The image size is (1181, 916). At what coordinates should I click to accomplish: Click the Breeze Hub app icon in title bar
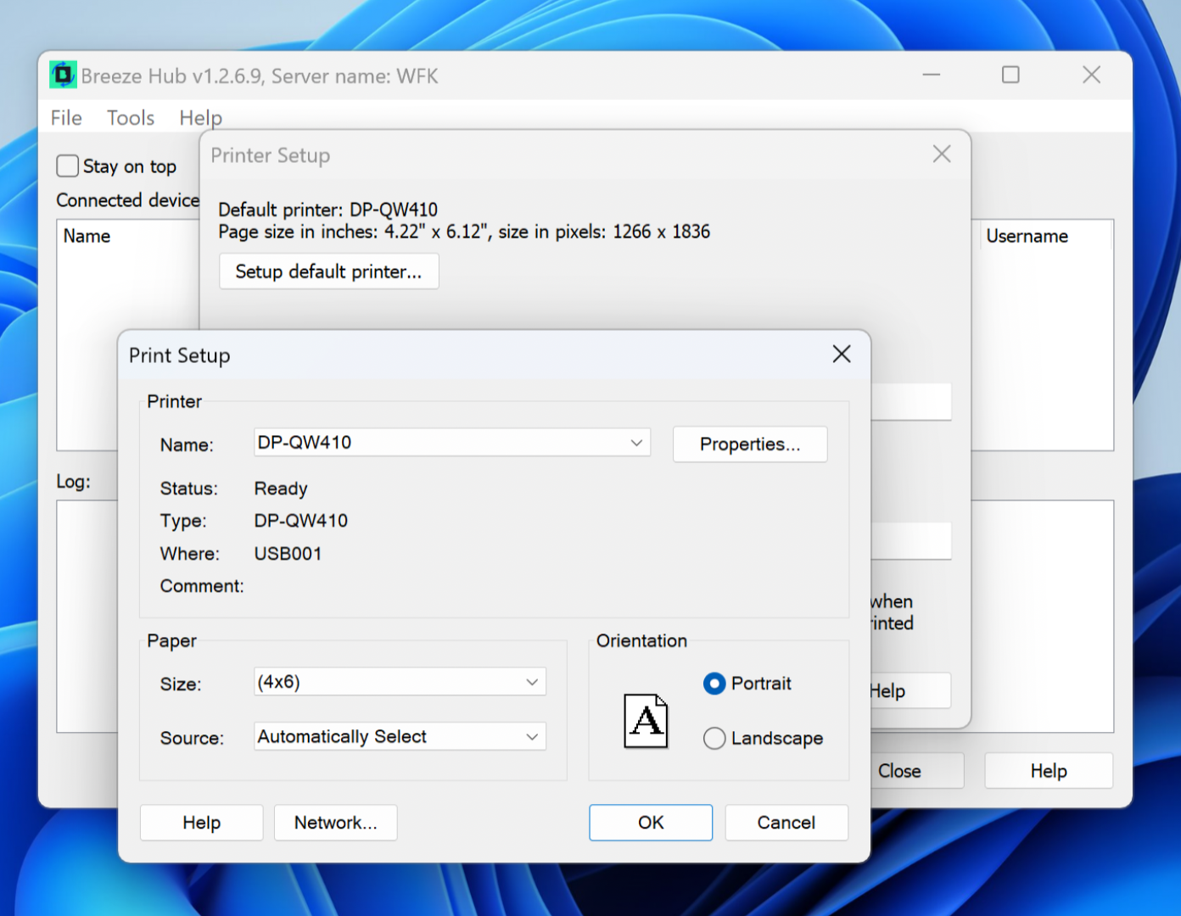pos(63,75)
